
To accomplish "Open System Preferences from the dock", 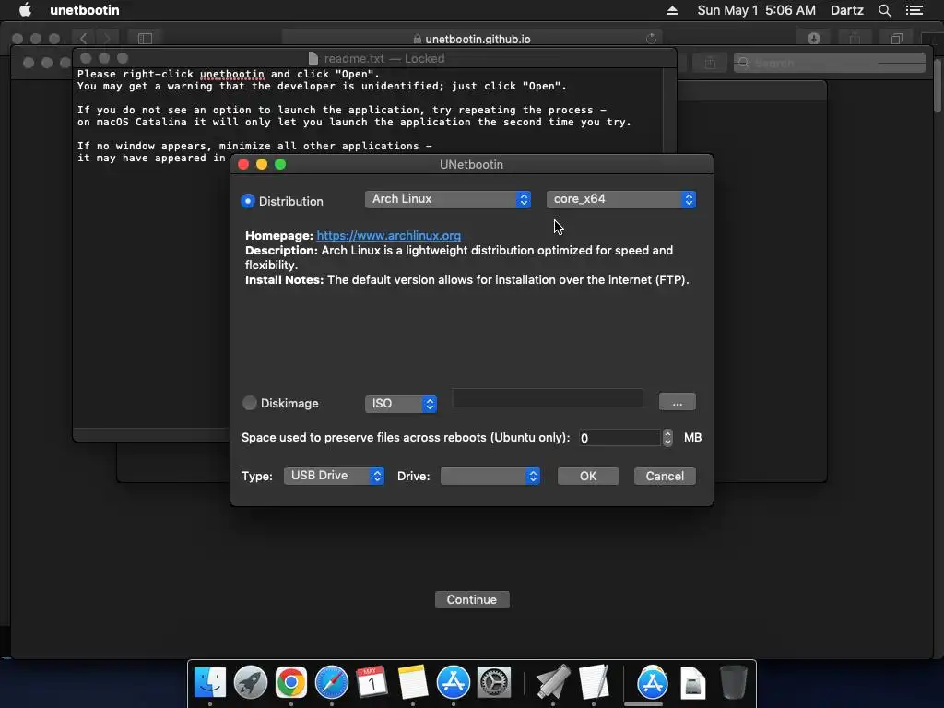I will click(494, 683).
